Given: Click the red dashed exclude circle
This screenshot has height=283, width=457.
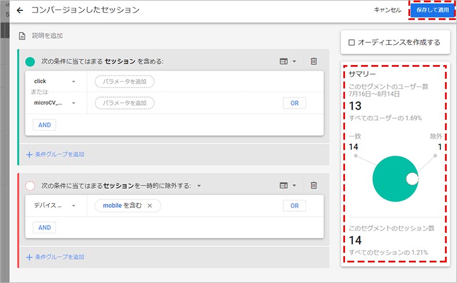Looking at the screenshot, I should (x=30, y=186).
